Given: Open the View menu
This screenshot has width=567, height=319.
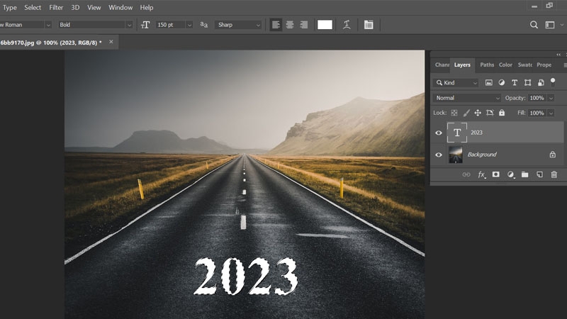Looking at the screenshot, I should (94, 7).
